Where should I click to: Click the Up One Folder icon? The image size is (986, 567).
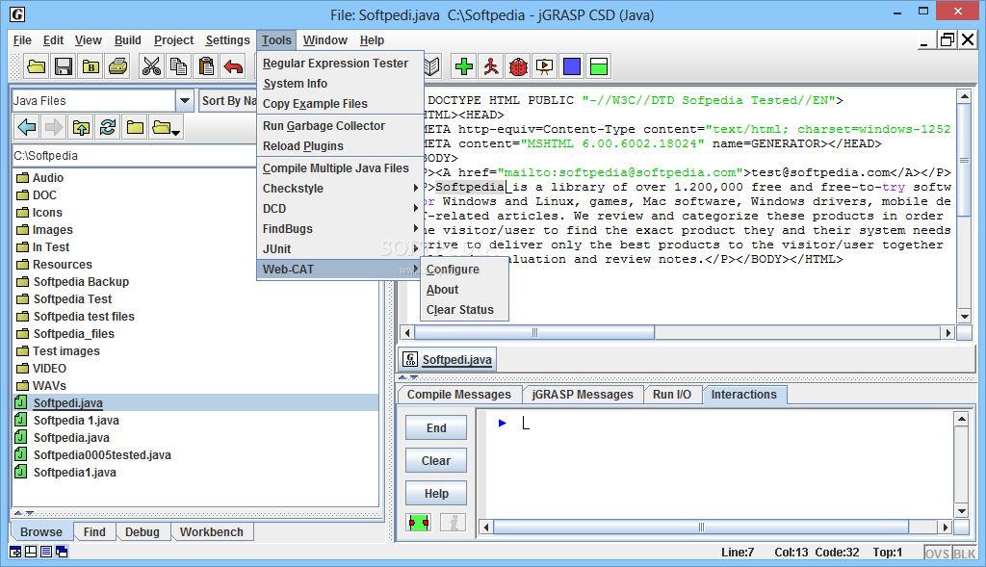tap(81, 128)
